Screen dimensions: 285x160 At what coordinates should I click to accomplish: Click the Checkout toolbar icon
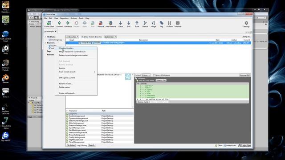pyautogui.click(x=68, y=24)
